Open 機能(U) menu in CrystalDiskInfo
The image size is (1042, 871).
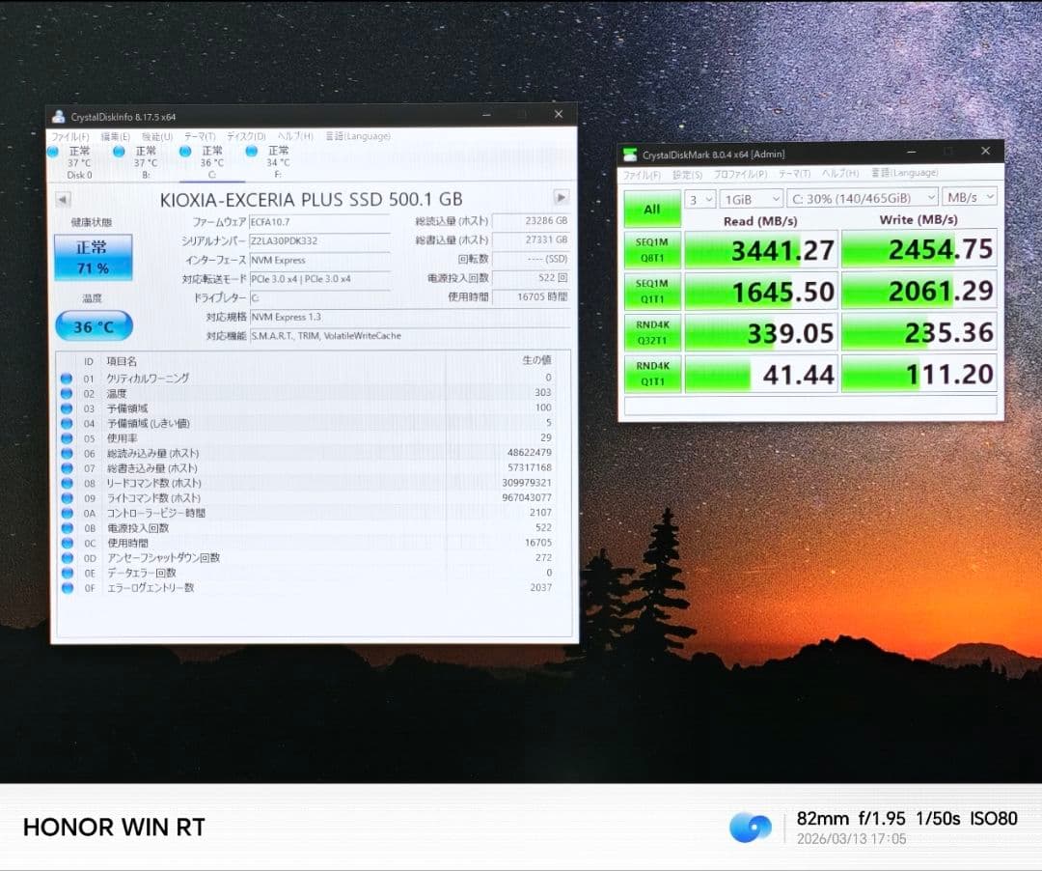pos(157,136)
